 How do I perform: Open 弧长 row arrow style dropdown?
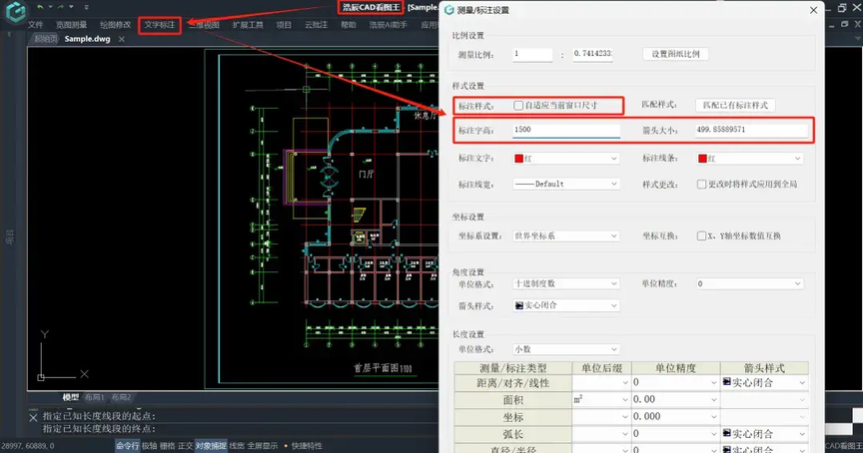click(x=764, y=434)
